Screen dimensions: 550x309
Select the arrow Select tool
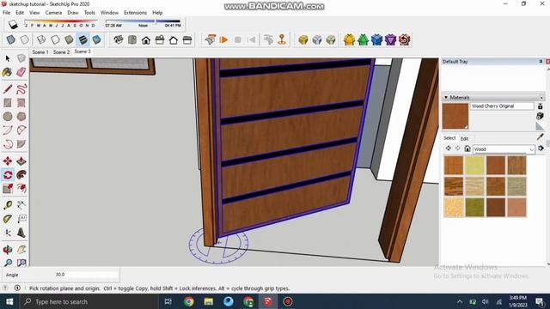(x=8, y=58)
